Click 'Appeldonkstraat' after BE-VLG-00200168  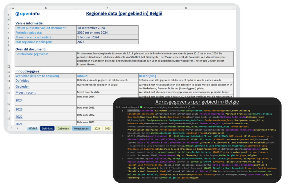[158, 136]
